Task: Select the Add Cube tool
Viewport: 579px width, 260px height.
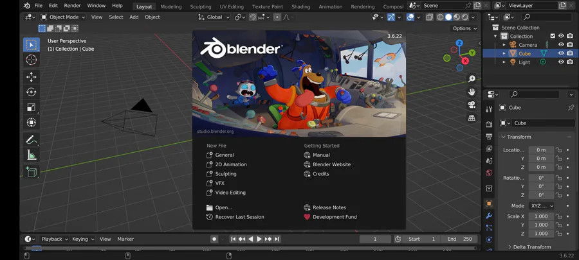Action: [32, 172]
